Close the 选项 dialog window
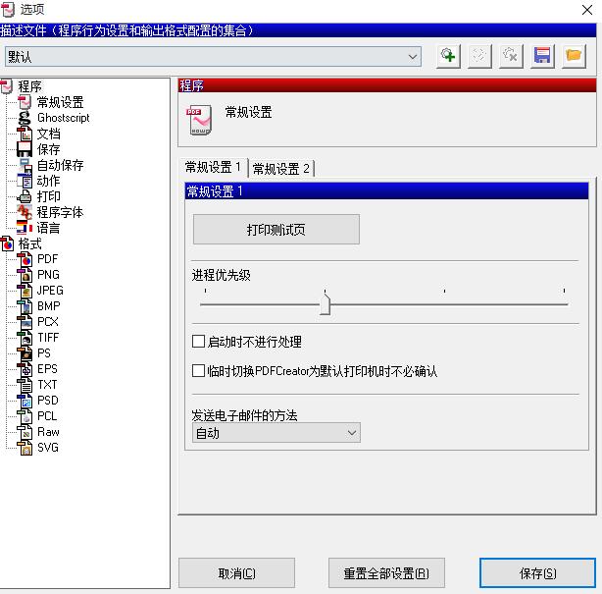This screenshot has width=602, height=594. click(586, 10)
